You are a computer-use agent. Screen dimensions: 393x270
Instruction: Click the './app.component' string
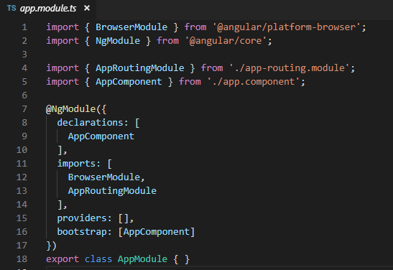254,82
